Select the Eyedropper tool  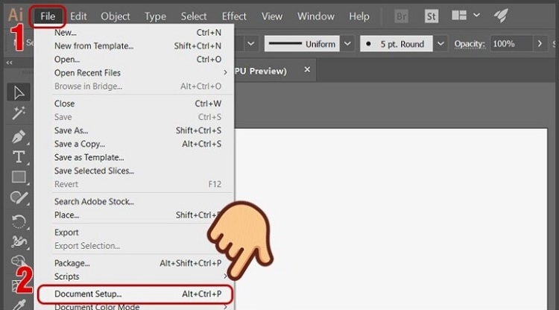[19, 305]
